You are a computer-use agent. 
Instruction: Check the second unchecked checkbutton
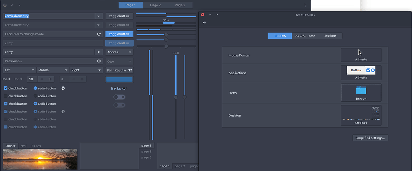click(x=6, y=96)
